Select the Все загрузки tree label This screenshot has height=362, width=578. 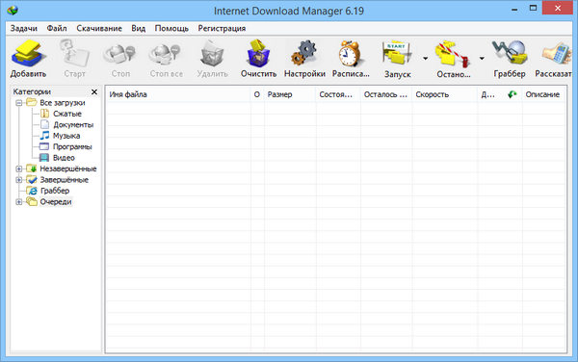[63, 103]
